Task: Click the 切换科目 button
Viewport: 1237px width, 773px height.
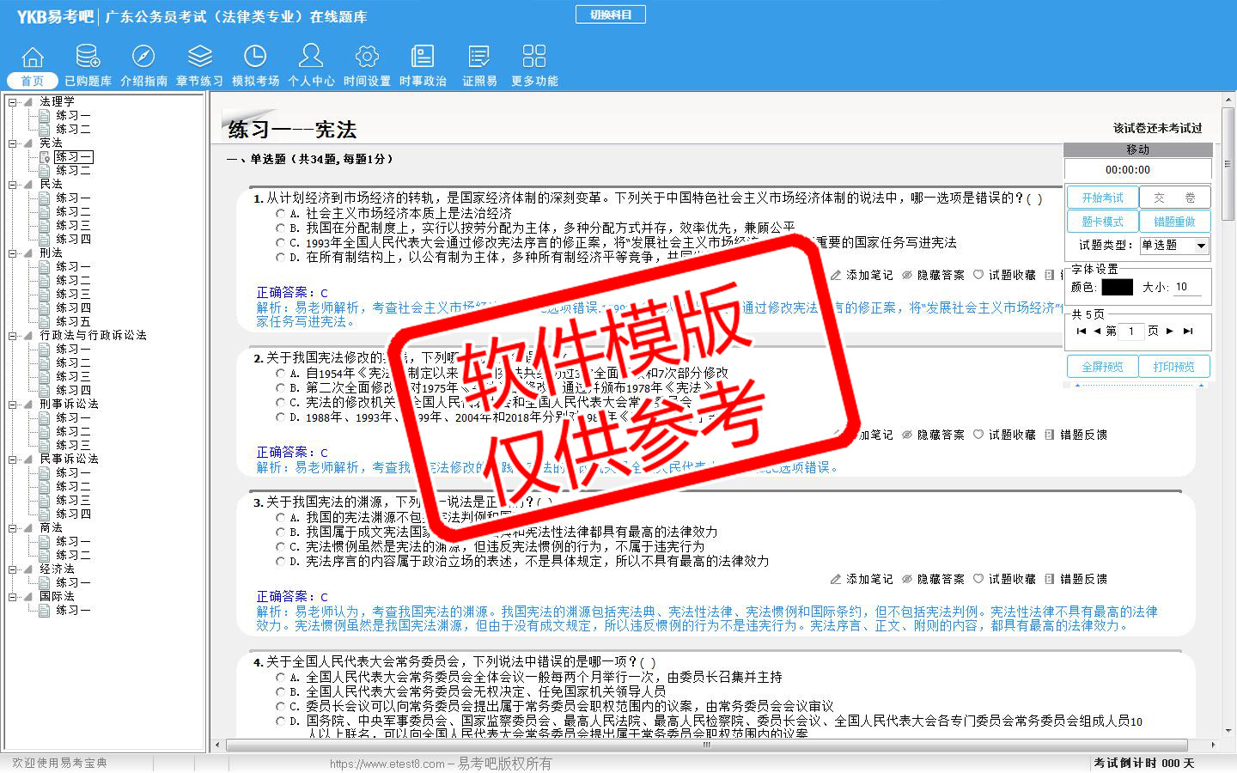Action: pos(610,15)
